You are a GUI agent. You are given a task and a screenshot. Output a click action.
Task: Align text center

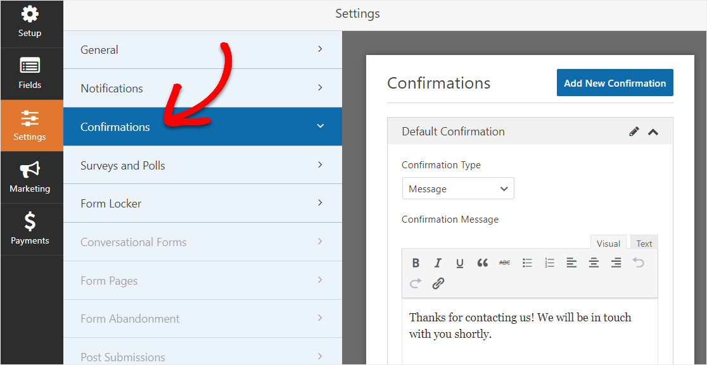point(594,263)
